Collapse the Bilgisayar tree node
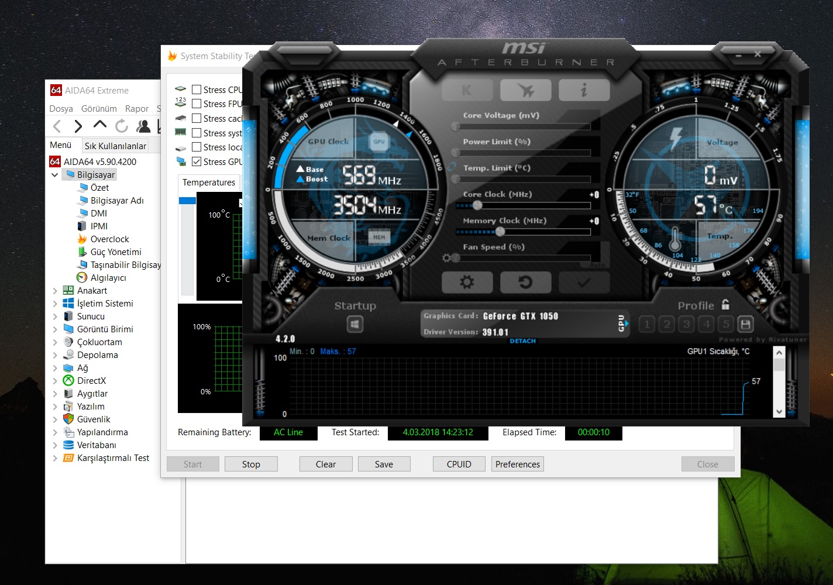 click(55, 175)
